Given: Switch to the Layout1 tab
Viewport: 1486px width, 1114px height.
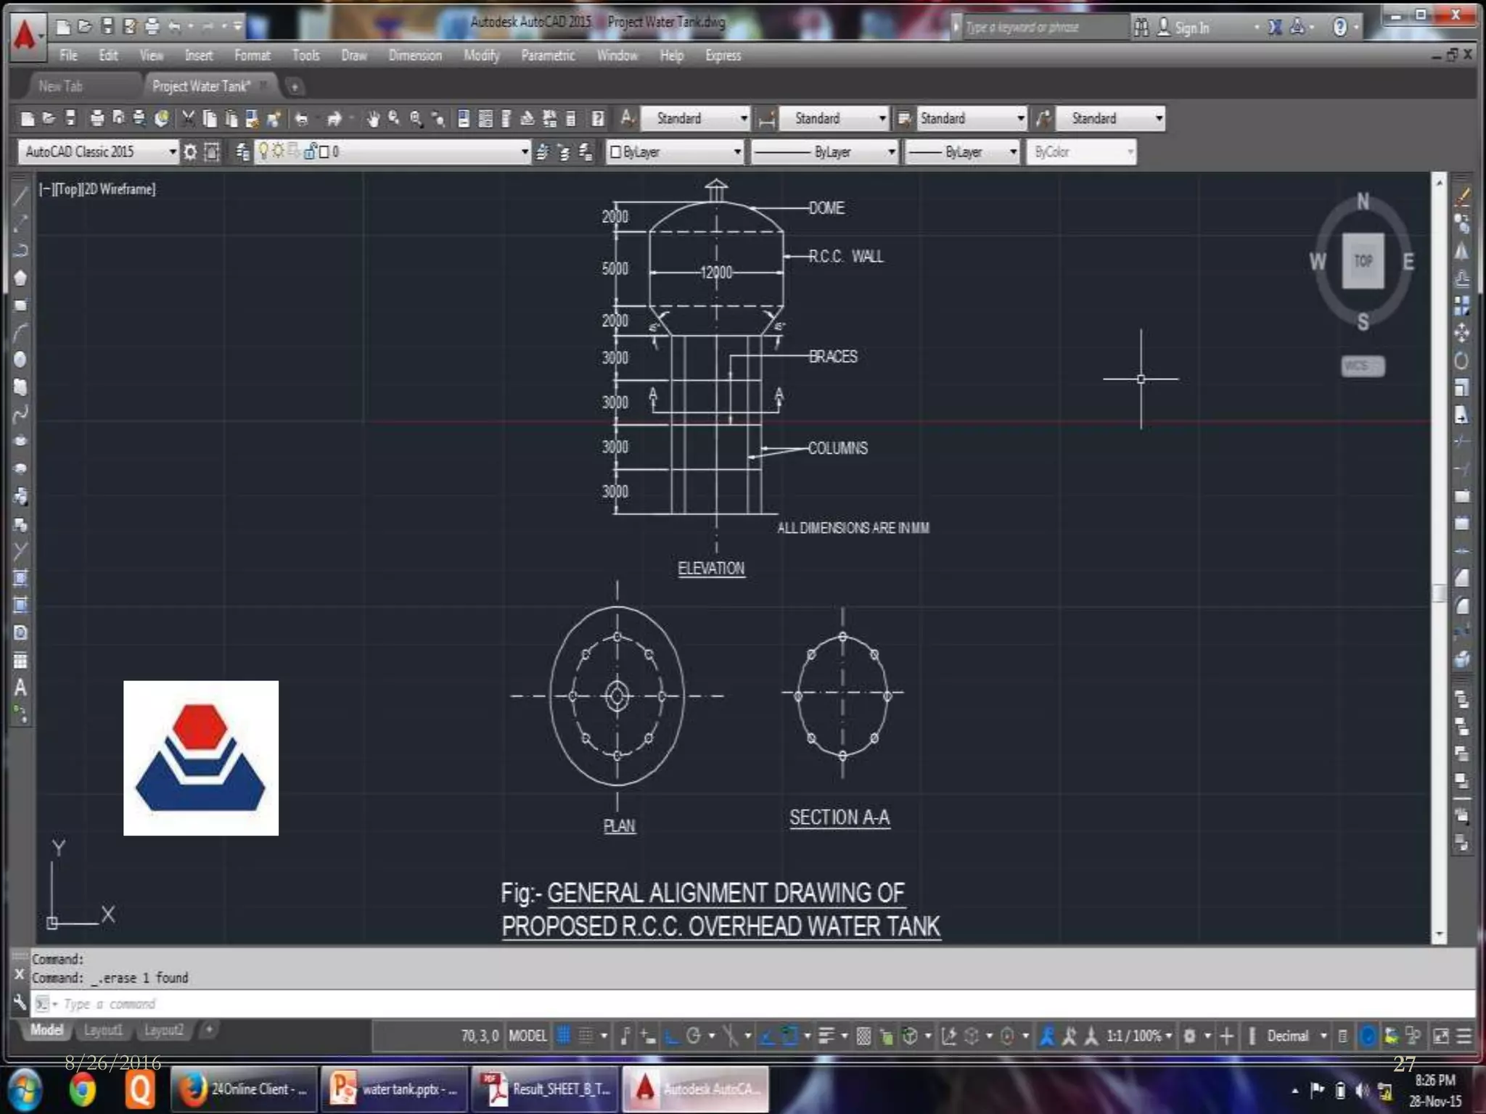Looking at the screenshot, I should 103,1030.
